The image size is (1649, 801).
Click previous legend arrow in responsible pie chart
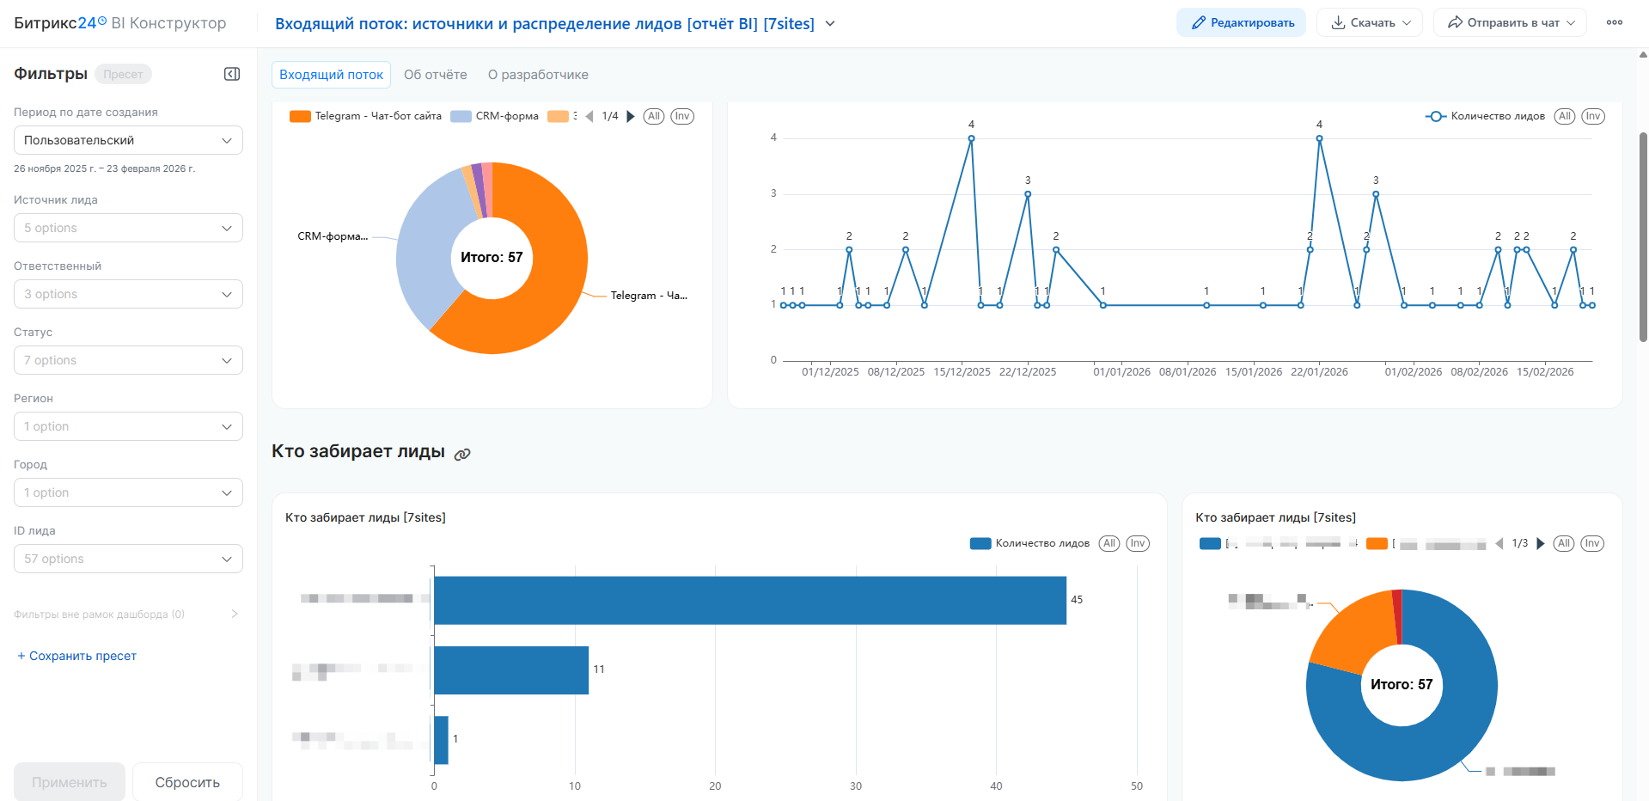click(1499, 544)
